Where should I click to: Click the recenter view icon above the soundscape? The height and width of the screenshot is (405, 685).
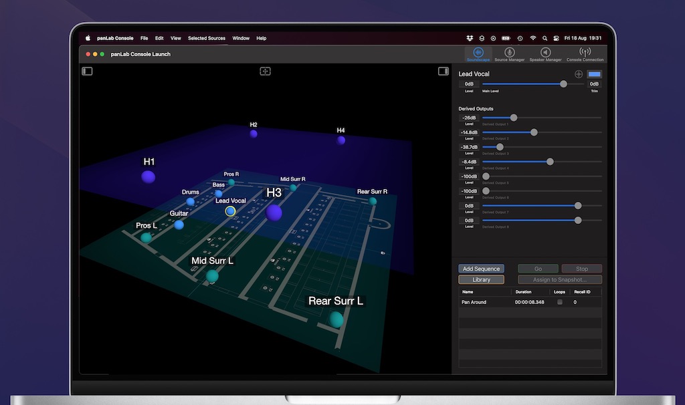point(265,71)
